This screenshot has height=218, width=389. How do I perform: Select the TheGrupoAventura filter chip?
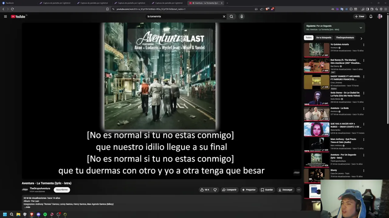[345, 38]
